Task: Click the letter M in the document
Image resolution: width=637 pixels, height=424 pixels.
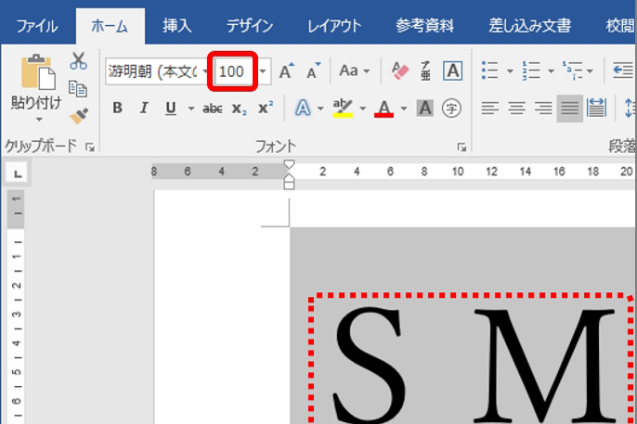Action: [544, 366]
